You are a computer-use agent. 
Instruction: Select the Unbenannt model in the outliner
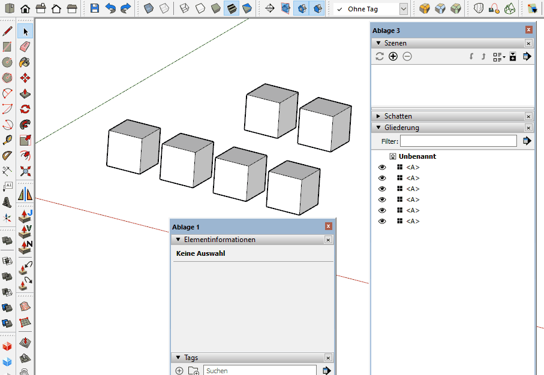[x=417, y=156]
